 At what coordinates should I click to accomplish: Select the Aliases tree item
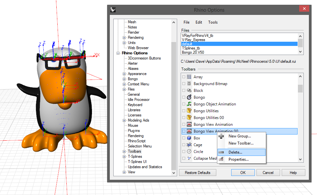pyautogui.click(x=133, y=69)
